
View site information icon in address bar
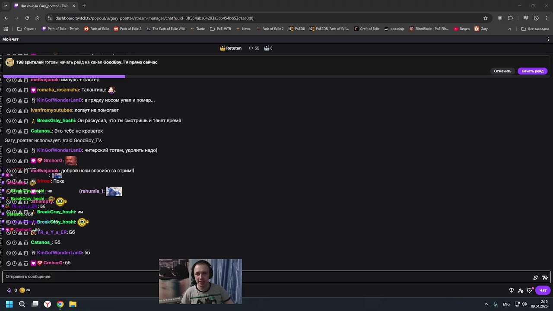[50, 18]
